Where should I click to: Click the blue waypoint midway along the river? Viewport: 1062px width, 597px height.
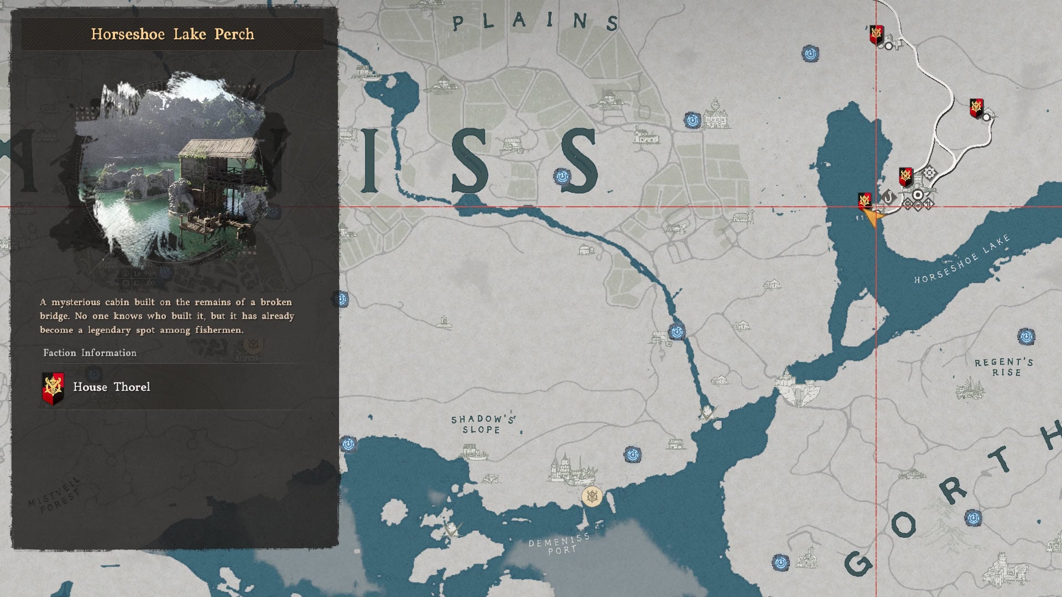click(676, 332)
